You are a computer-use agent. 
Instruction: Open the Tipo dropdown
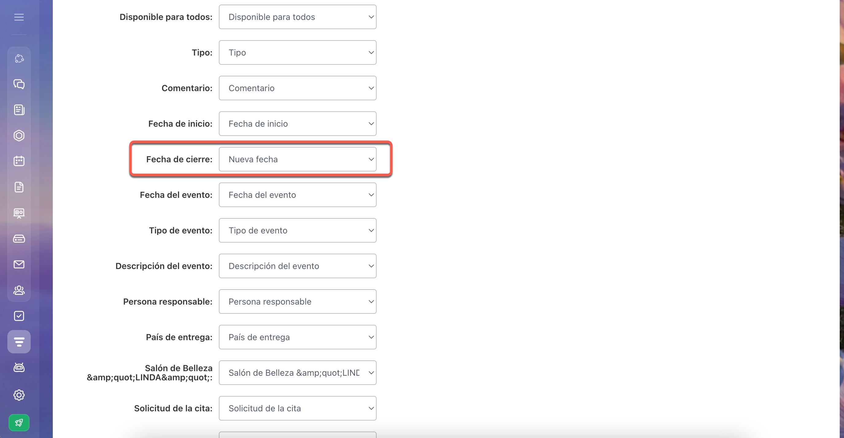click(297, 52)
